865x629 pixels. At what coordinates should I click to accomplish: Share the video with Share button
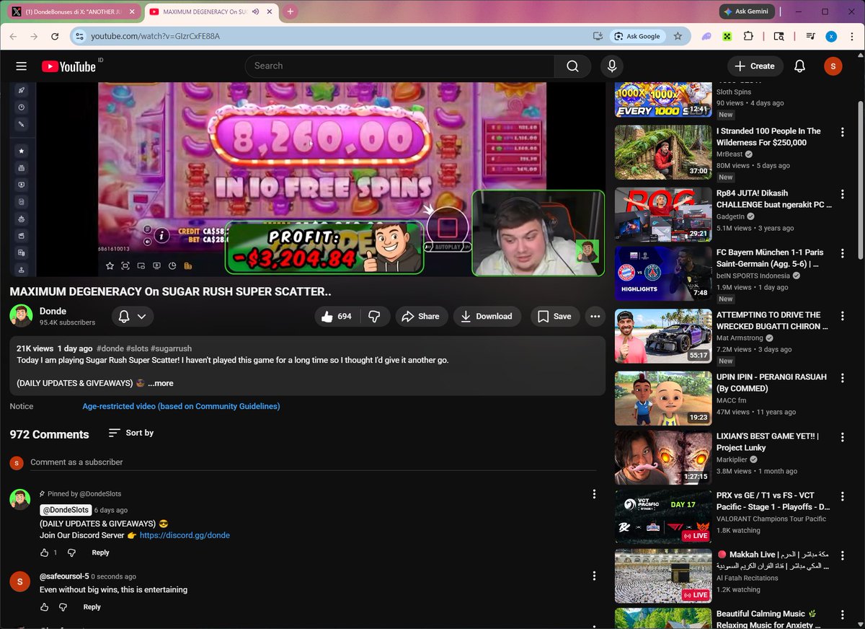pos(421,316)
